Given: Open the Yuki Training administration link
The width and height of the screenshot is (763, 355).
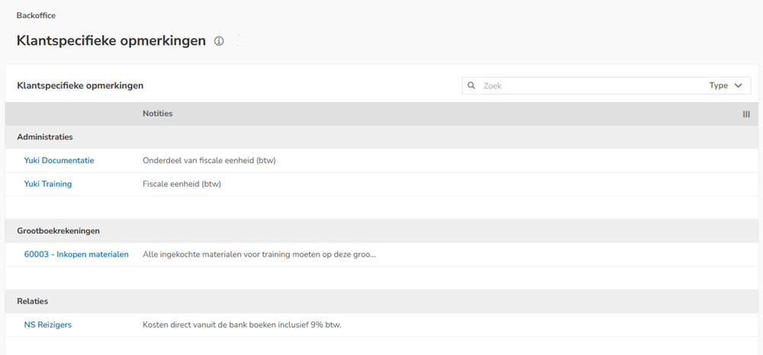Looking at the screenshot, I should tap(48, 184).
